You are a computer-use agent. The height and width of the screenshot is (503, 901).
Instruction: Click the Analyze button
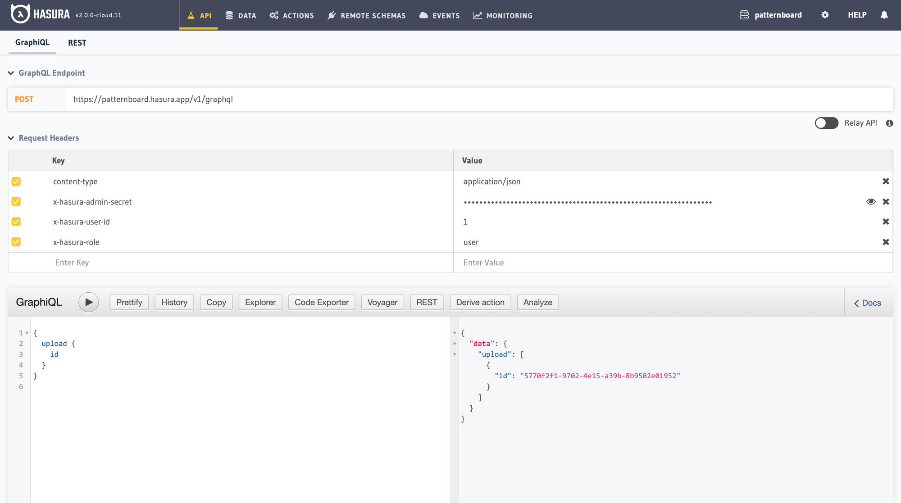point(538,302)
